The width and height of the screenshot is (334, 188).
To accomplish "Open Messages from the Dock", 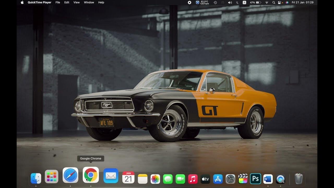I will click(168, 179).
